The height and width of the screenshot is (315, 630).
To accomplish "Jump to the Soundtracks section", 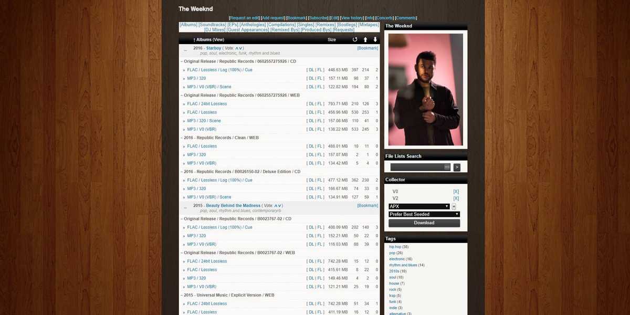I will pos(213,25).
